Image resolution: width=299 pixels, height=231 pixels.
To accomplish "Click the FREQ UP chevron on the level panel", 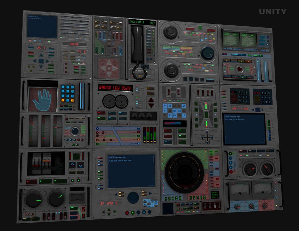I will [x=217, y=138].
